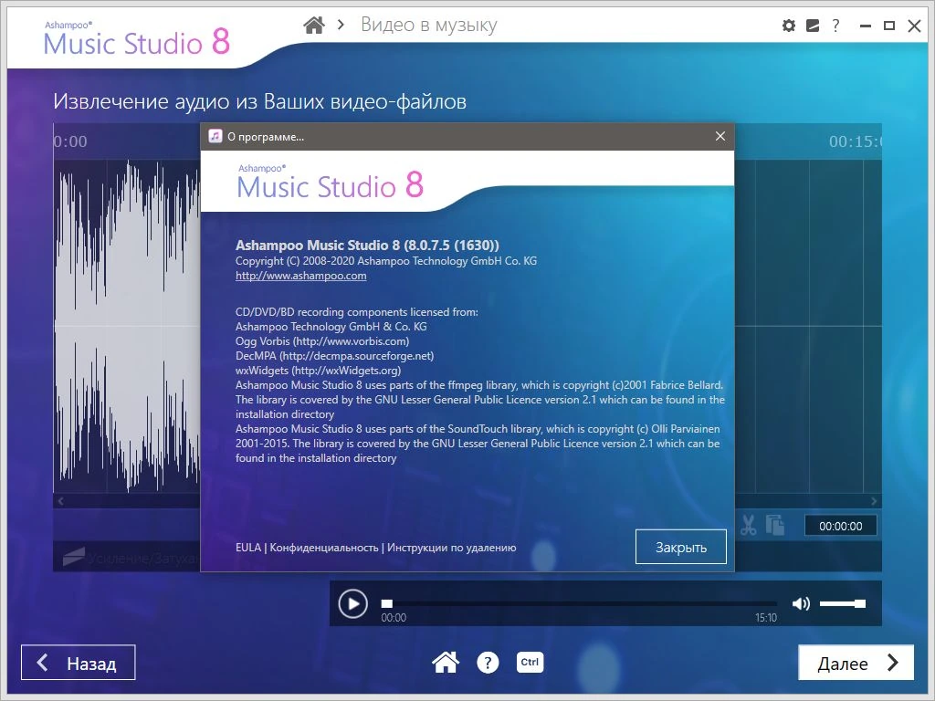Image resolution: width=935 pixels, height=701 pixels.
Task: Click the waveform scrollbar left arrow
Action: pos(60,501)
